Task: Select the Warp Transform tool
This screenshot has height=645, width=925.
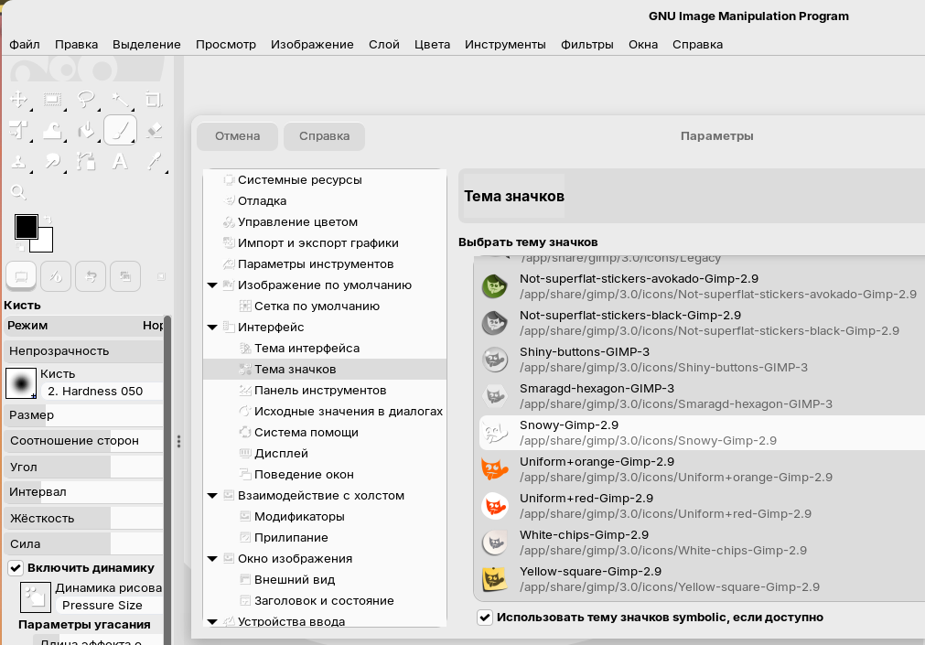Action: click(x=52, y=130)
